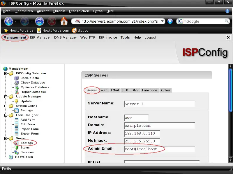Screen dimensions: 233x174
Task: Click the Server Name input field
Action: click(159, 104)
